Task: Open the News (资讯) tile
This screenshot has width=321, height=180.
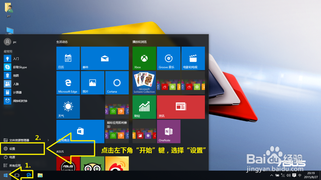Action: [181, 107]
